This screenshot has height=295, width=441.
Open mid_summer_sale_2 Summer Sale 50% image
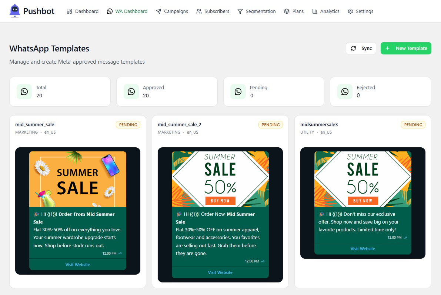220,179
